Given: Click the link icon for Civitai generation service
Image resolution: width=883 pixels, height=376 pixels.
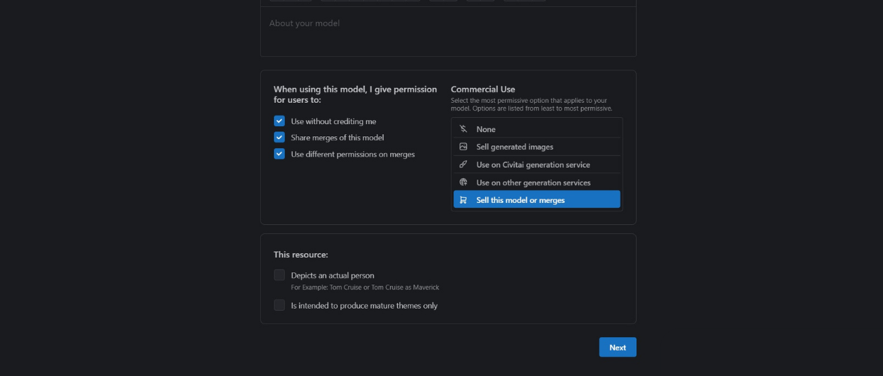Looking at the screenshot, I should click(x=463, y=165).
